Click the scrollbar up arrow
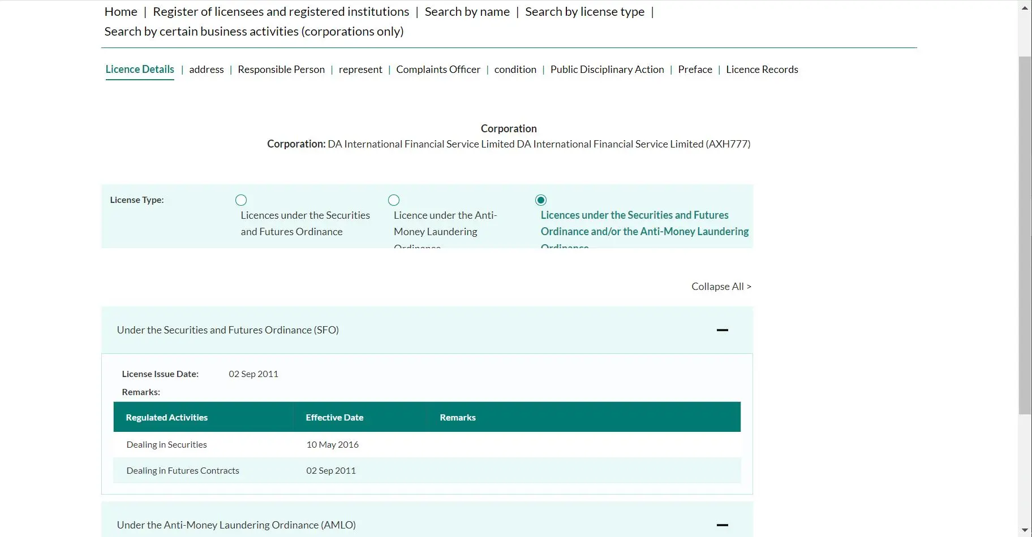 click(1025, 8)
